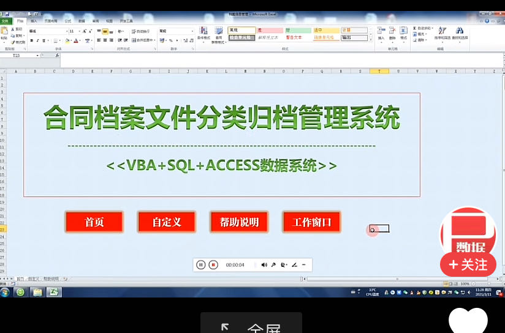
Task: Click the Increase Indent icon
Action: (126, 40)
